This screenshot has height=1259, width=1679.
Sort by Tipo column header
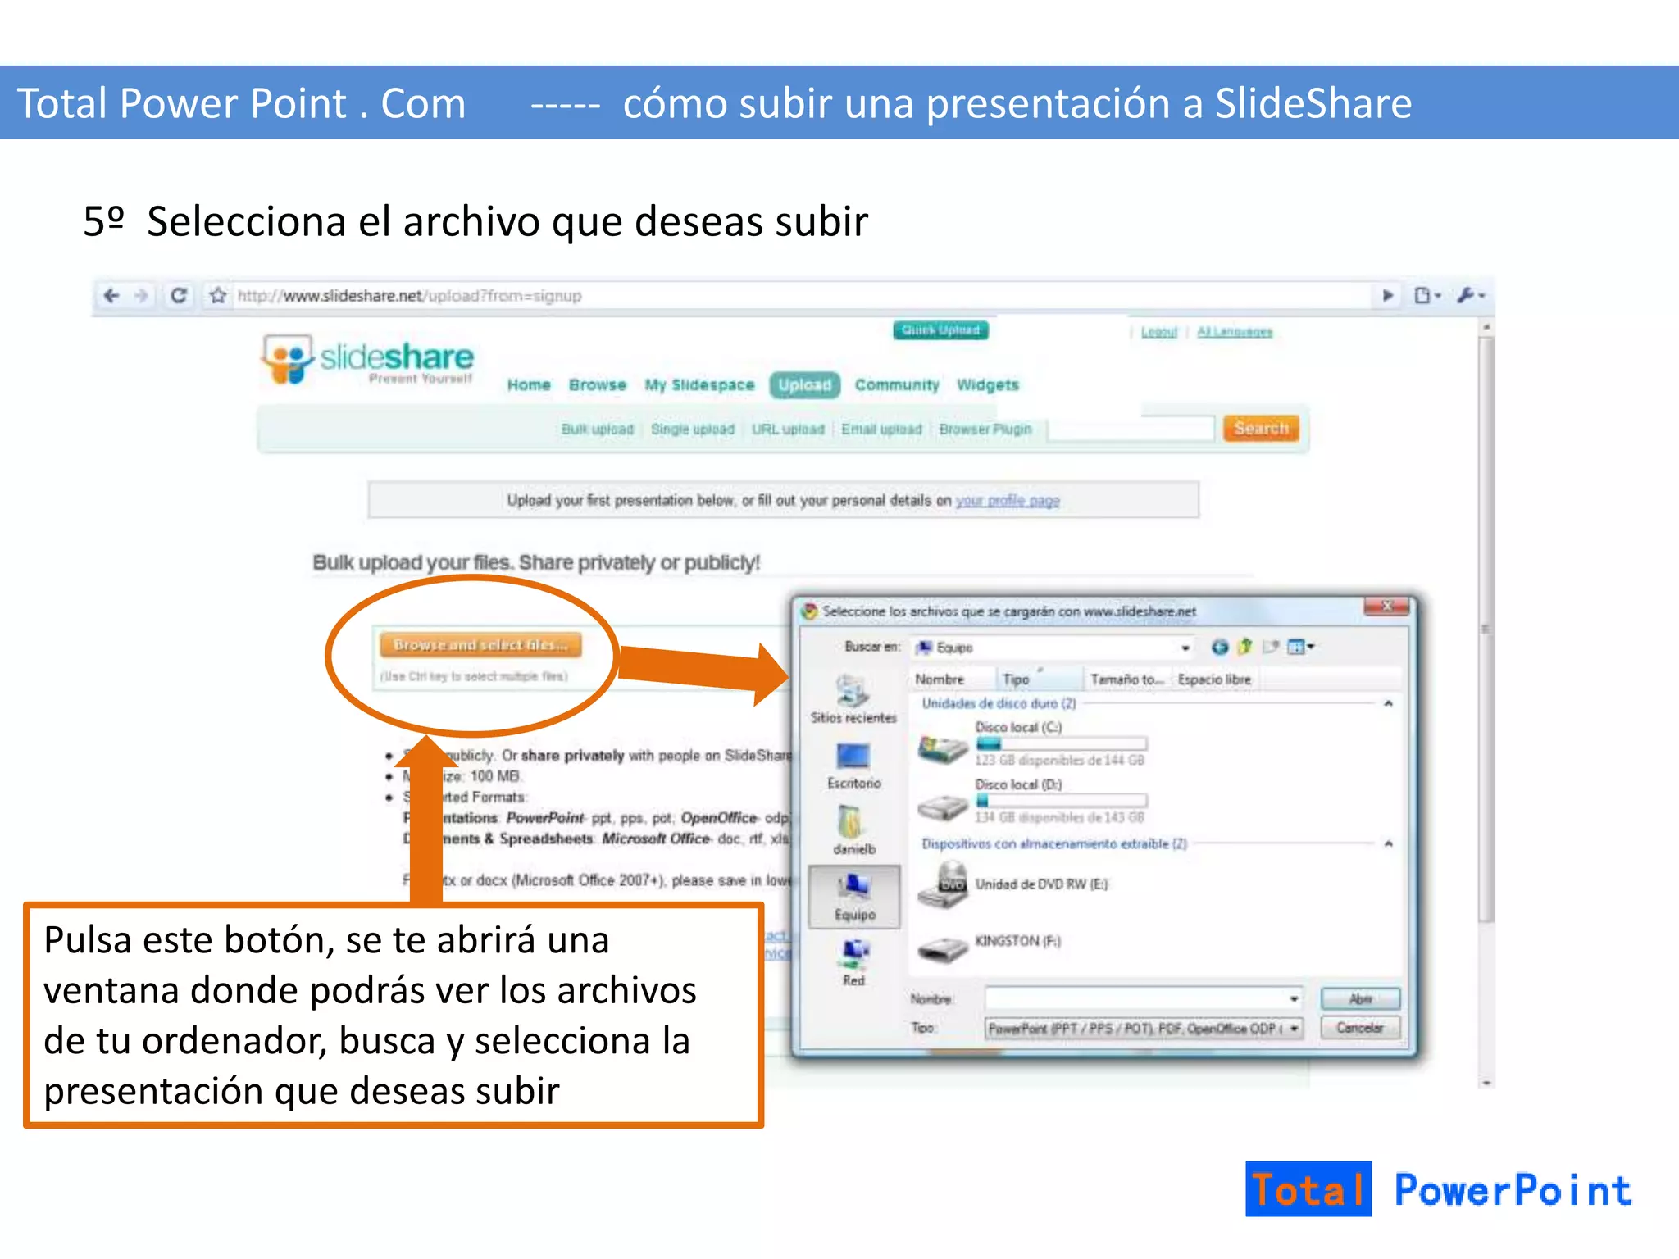(x=1040, y=679)
